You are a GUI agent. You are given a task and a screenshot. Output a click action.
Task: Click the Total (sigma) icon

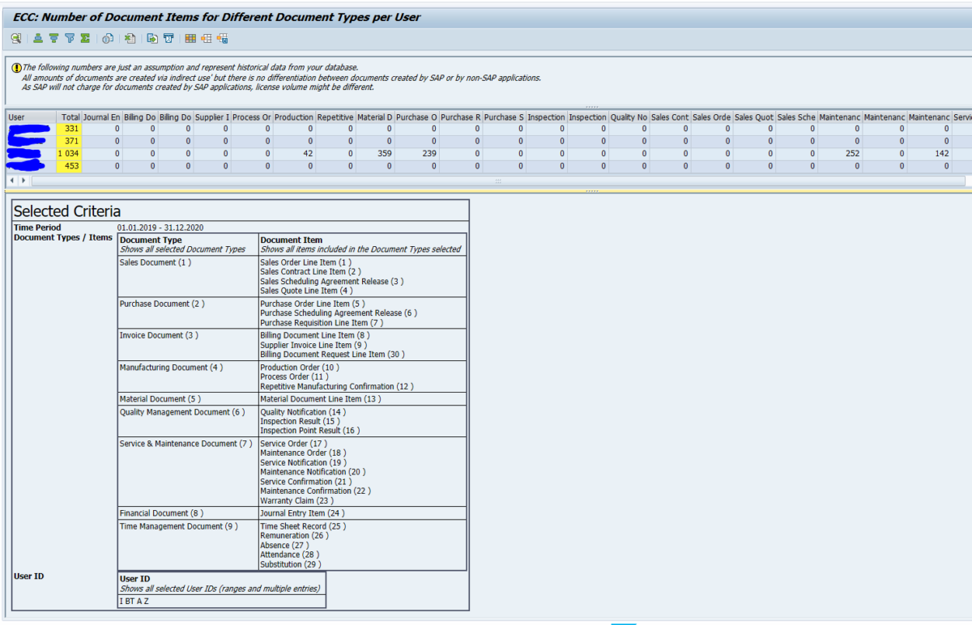coord(84,38)
